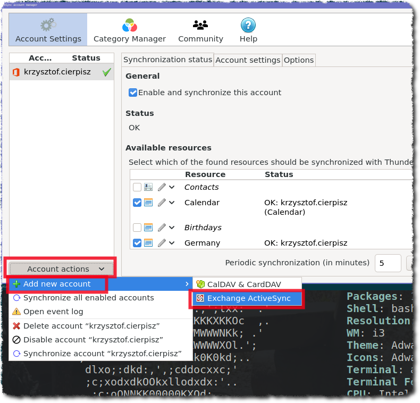Choose Synchronize all enabled accounts
This screenshot has height=403, width=420.
[x=100, y=298]
